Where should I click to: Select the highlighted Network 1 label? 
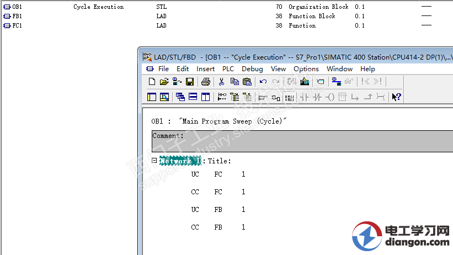coord(180,161)
